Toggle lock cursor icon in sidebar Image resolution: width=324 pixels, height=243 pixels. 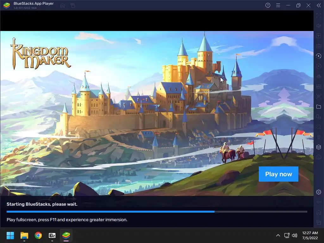(x=319, y=36)
